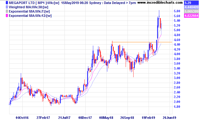Click the 04Oct16 date axis label
Viewport: 199px width, 121px height.
click(22, 118)
